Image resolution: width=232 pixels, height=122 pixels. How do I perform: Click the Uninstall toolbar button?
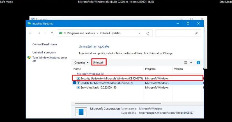pos(98,63)
